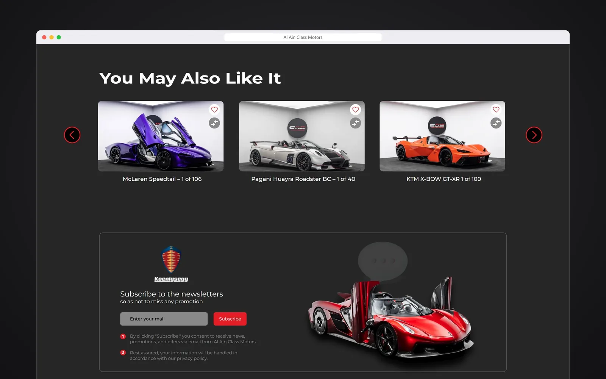Viewport: 606px width, 379px height.
Task: Click the Koenigsegg shield logo
Action: click(x=171, y=260)
